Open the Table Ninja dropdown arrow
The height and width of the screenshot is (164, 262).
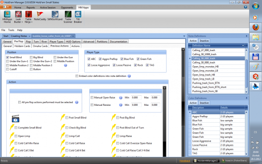point(32,22)
